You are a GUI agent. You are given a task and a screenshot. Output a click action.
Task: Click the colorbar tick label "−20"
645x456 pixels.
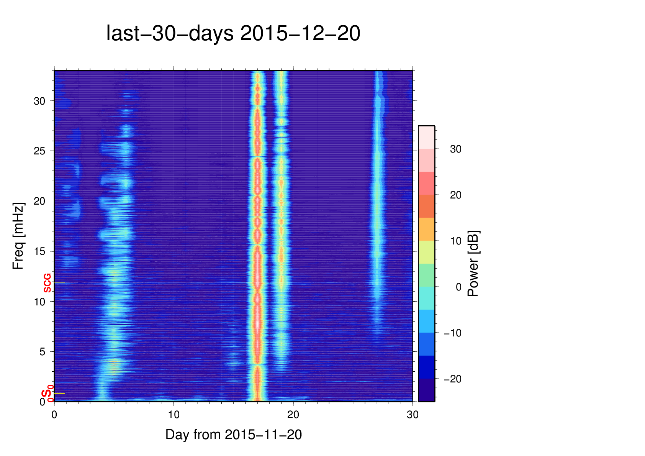[x=453, y=379]
